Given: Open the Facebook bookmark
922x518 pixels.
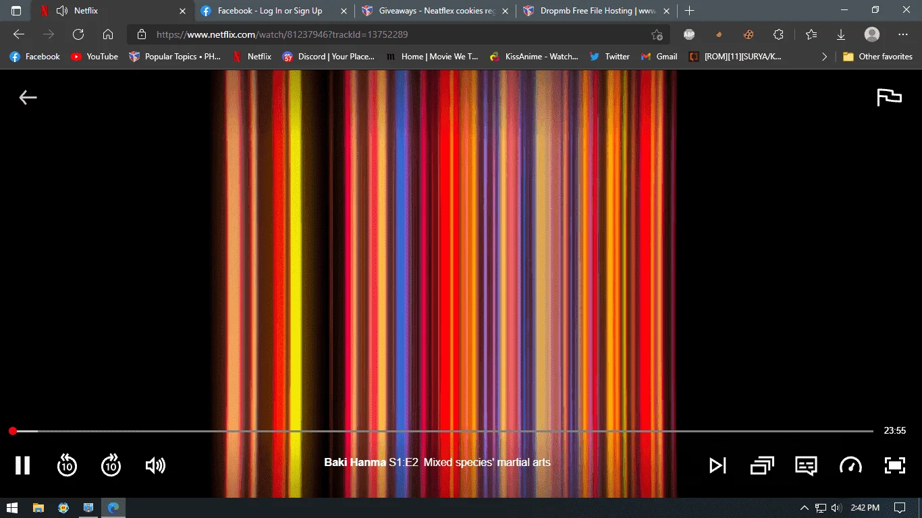Looking at the screenshot, I should (35, 57).
